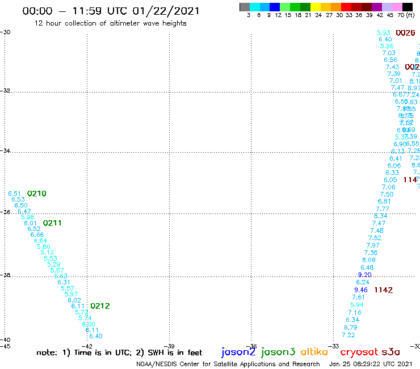Select the altika satellite legend label

tap(314, 352)
